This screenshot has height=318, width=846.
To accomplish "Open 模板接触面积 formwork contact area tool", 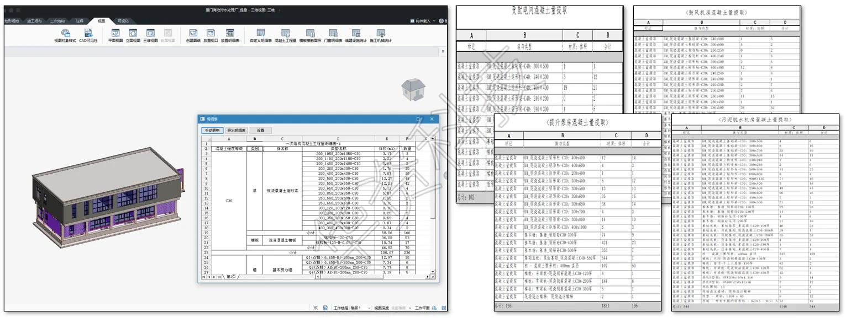I will [x=310, y=36].
